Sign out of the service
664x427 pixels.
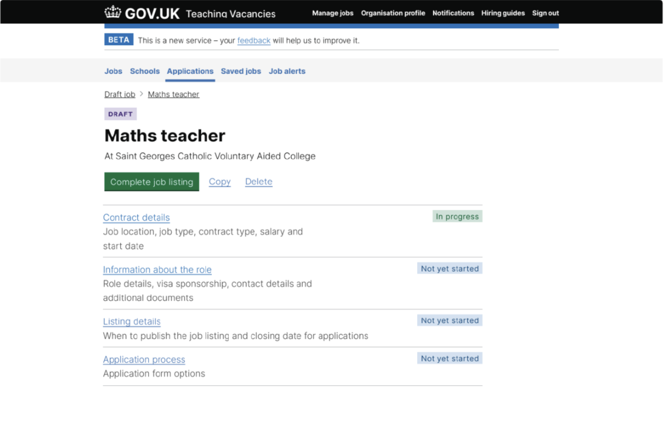point(545,13)
